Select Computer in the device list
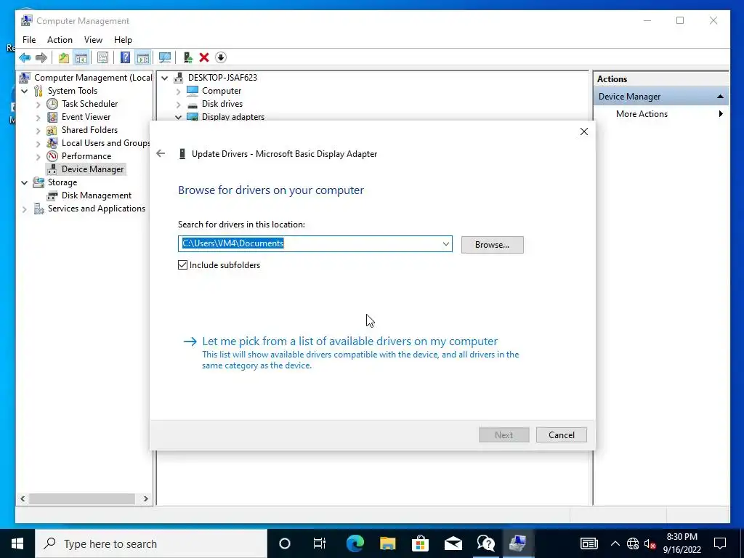 [221, 91]
